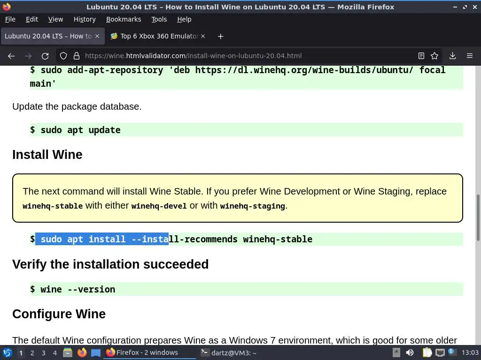Click 'Update the package database.' text

tap(77, 106)
